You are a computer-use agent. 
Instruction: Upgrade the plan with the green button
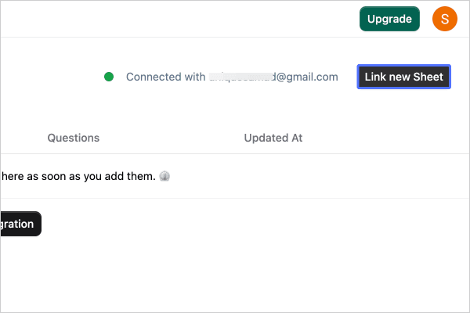(x=389, y=19)
